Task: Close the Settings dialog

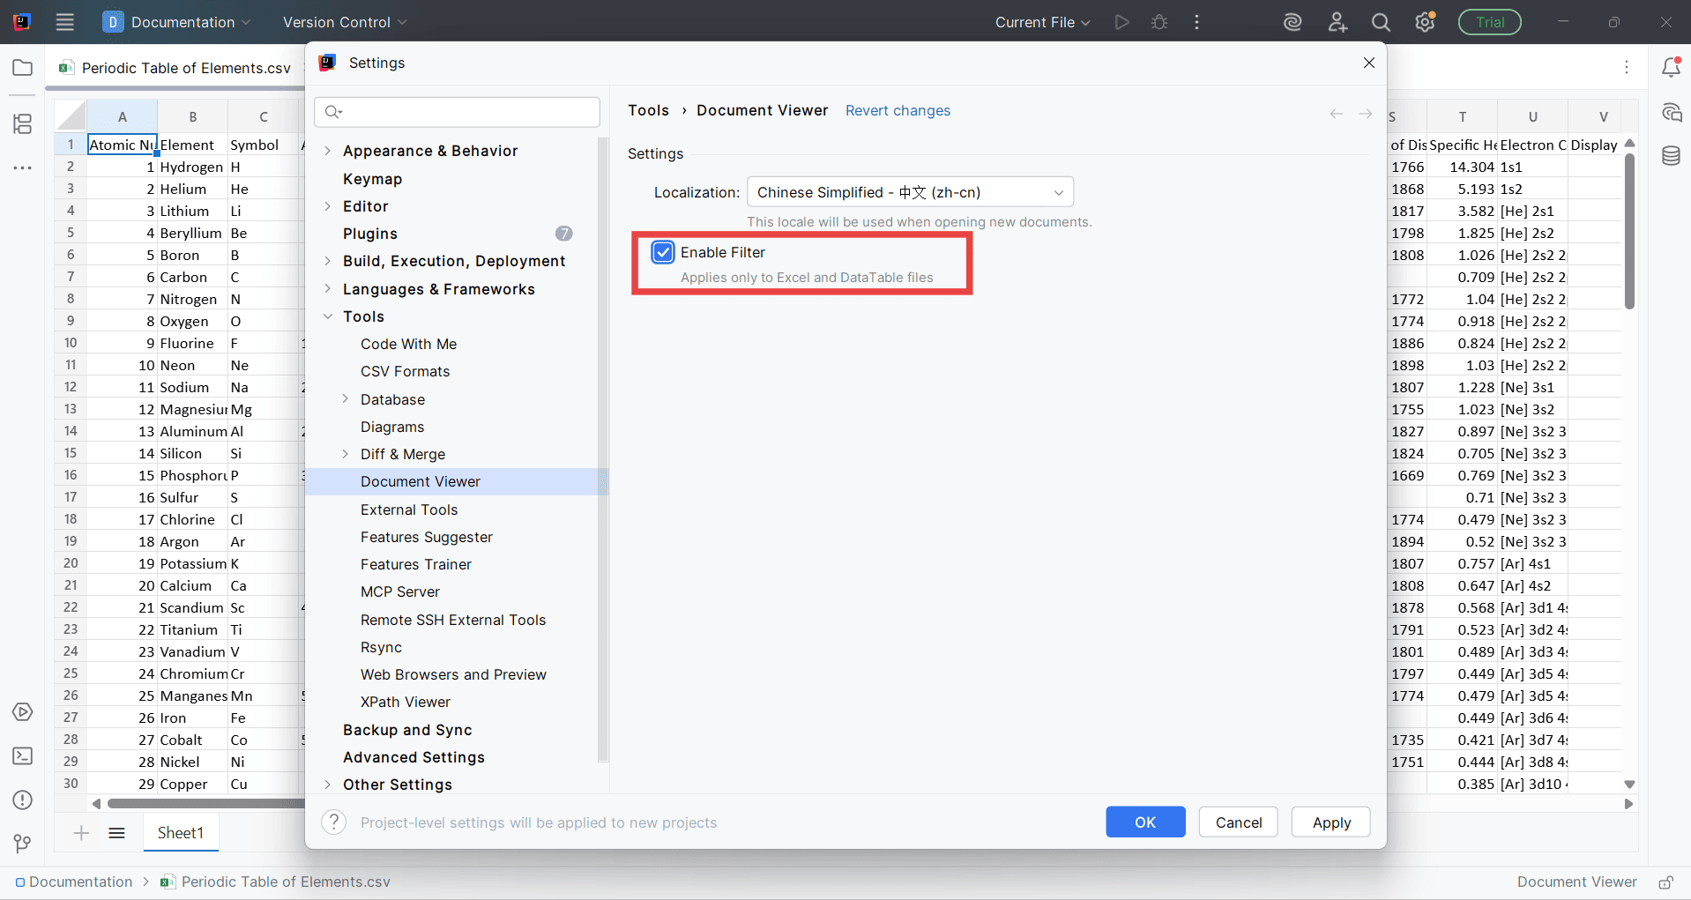Action: tap(1368, 63)
